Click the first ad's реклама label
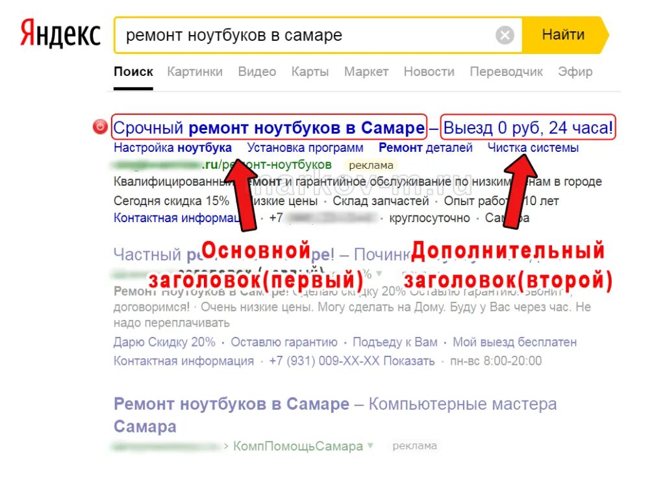Image resolution: width=665 pixels, height=485 pixels. pyautogui.click(x=371, y=166)
